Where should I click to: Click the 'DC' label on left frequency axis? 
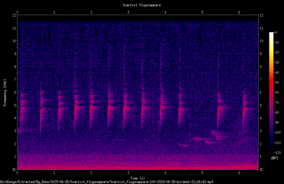(14, 170)
